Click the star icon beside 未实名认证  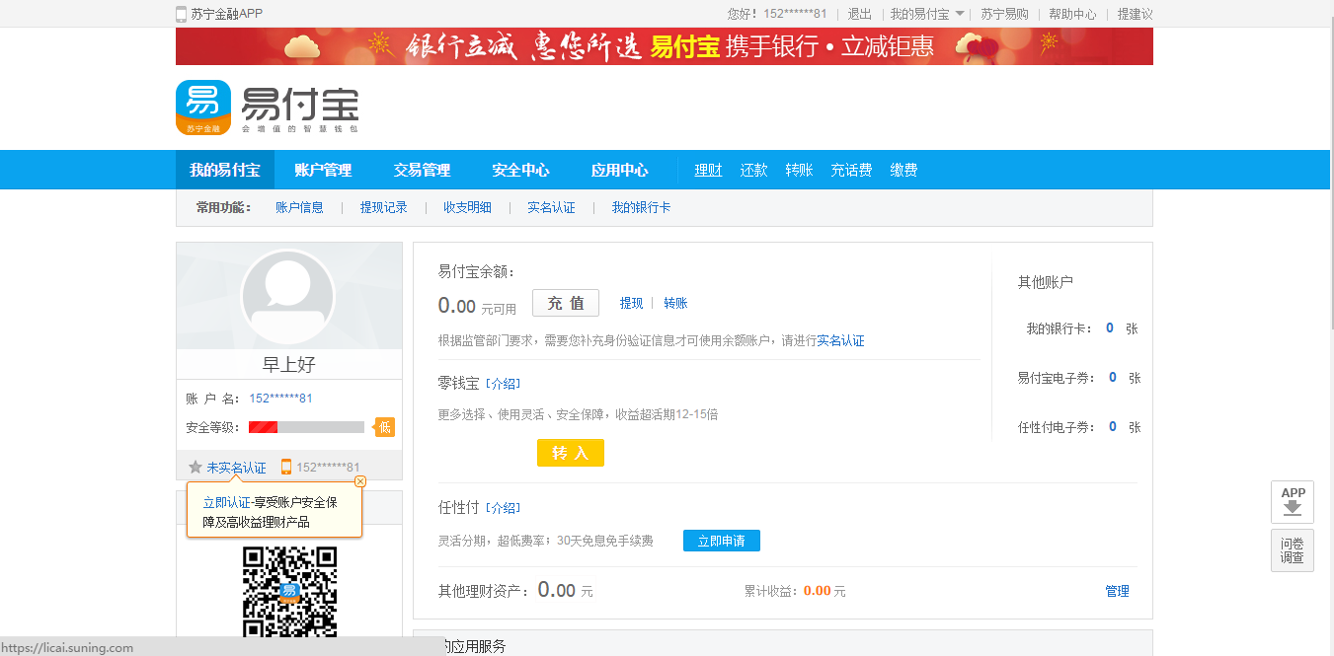[x=196, y=467]
